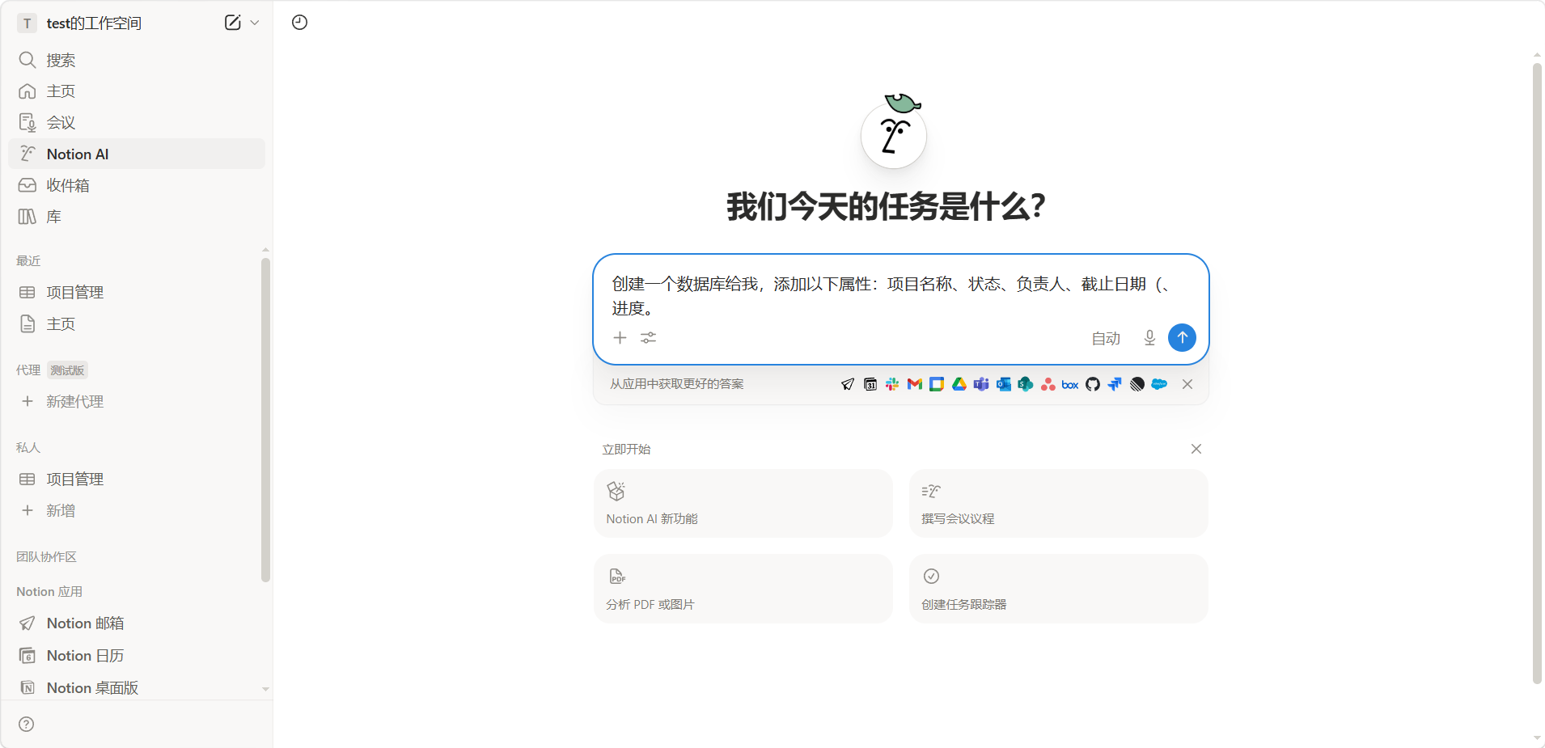Open chat history clock icon
This screenshot has width=1545, height=748.
299,23
